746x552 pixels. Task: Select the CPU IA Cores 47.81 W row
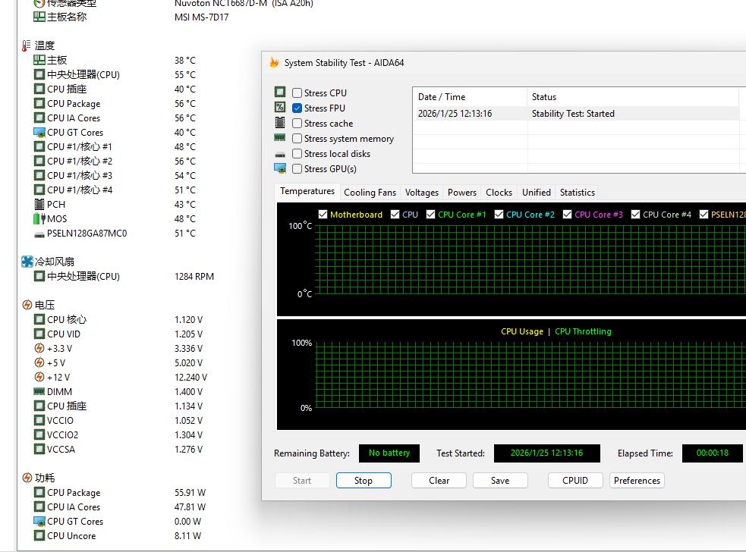(119, 507)
